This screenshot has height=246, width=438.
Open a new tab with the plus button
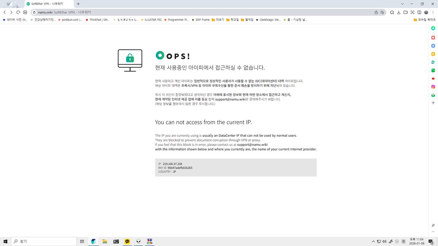point(78,3)
